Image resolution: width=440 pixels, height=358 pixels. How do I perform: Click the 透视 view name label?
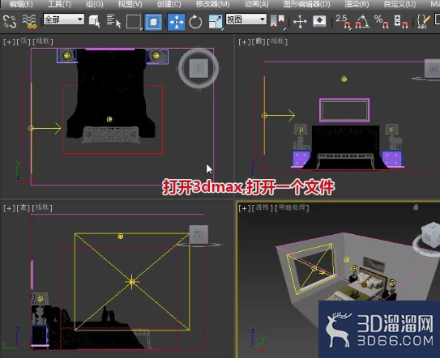click(x=263, y=207)
